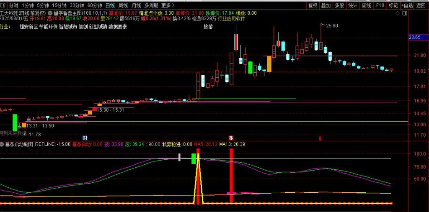Add stock via +自选 button
Image resolution: width=429 pixels, height=212 pixels.
(406, 5)
